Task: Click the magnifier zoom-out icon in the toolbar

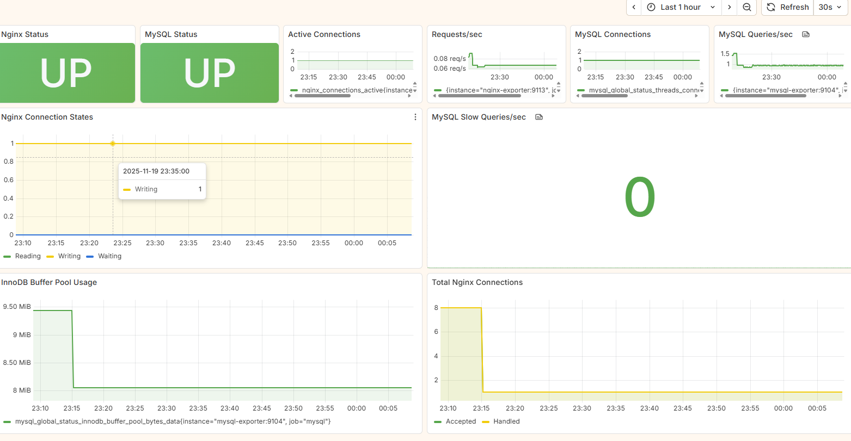Action: tap(746, 7)
